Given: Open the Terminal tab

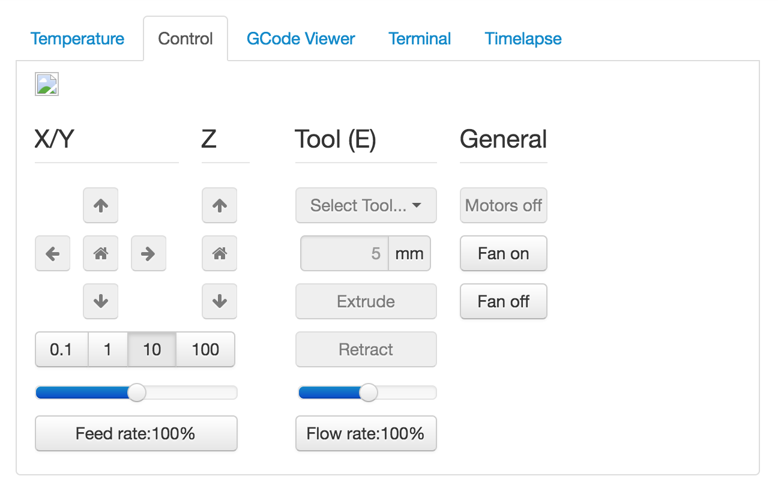Looking at the screenshot, I should (x=420, y=39).
